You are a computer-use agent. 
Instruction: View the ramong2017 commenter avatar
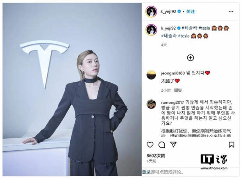pos(151,104)
